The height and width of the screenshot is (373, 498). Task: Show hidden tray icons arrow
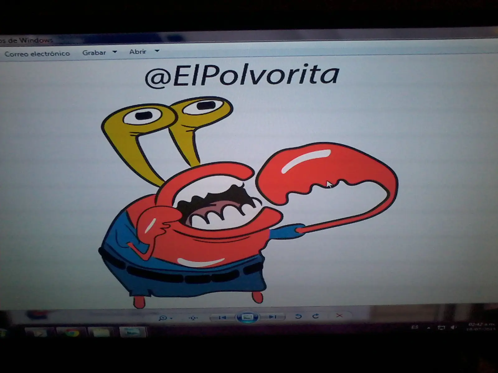pyautogui.click(x=429, y=328)
